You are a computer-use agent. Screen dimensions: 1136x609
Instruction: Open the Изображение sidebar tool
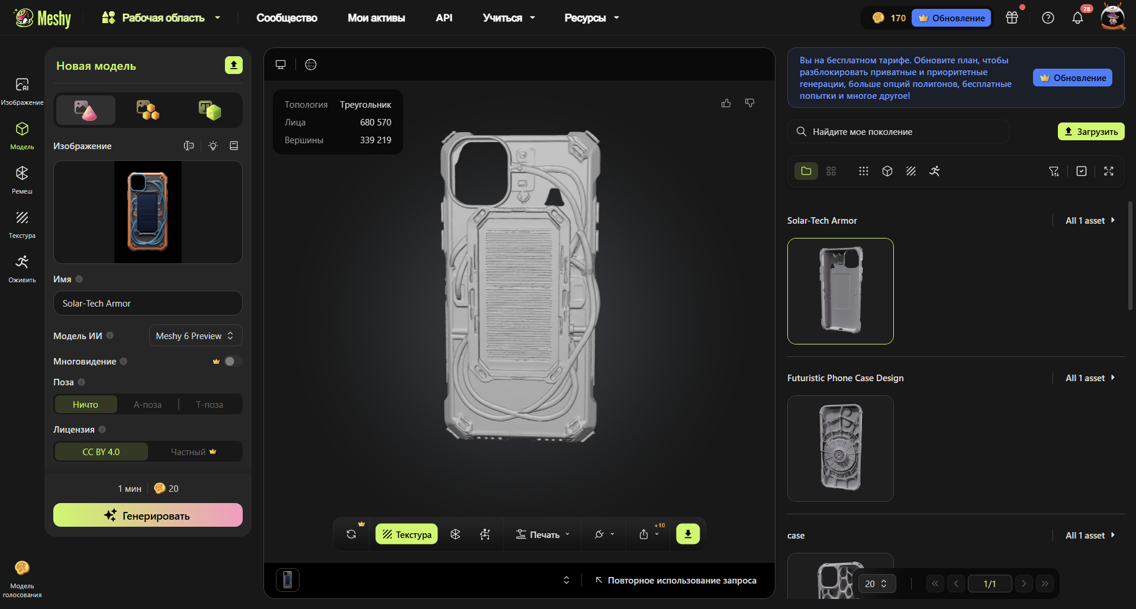(22, 91)
